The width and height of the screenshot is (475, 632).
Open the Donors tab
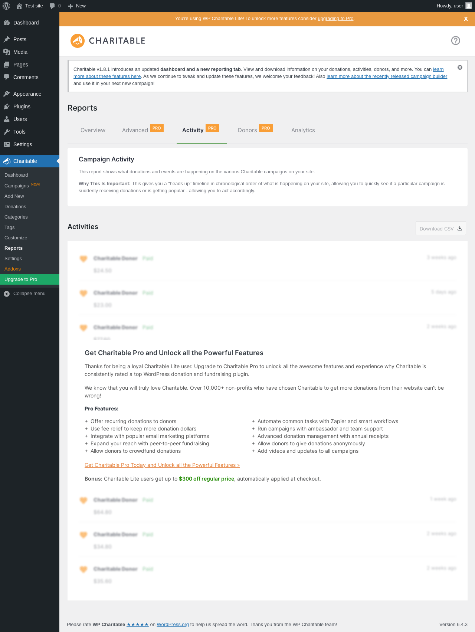[248, 130]
